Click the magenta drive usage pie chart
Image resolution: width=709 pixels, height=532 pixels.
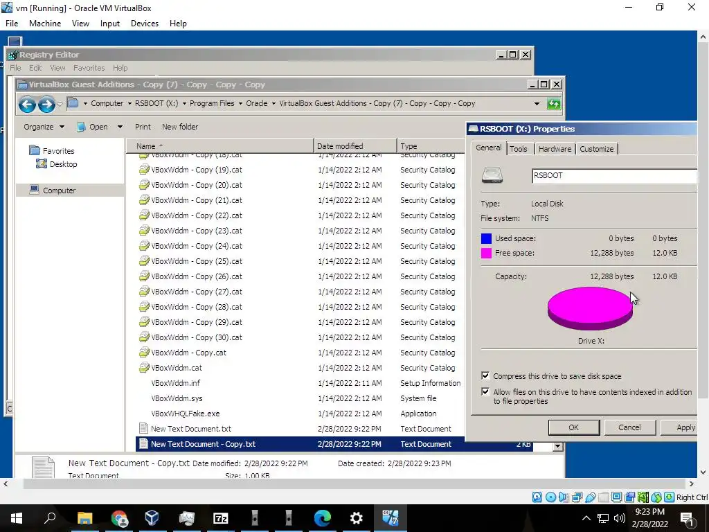(x=590, y=308)
